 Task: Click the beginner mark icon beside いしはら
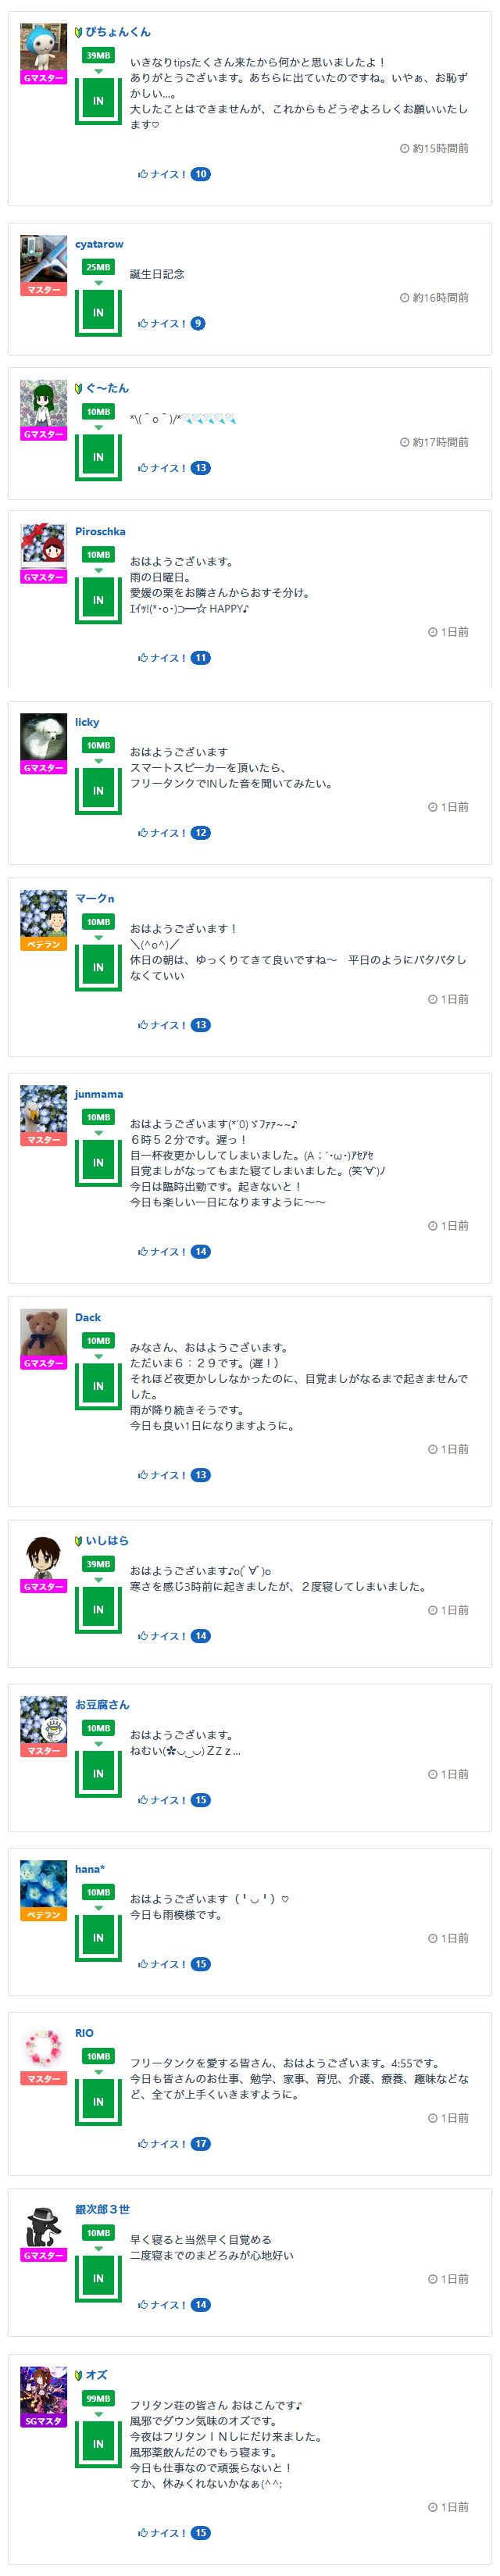coord(79,1541)
